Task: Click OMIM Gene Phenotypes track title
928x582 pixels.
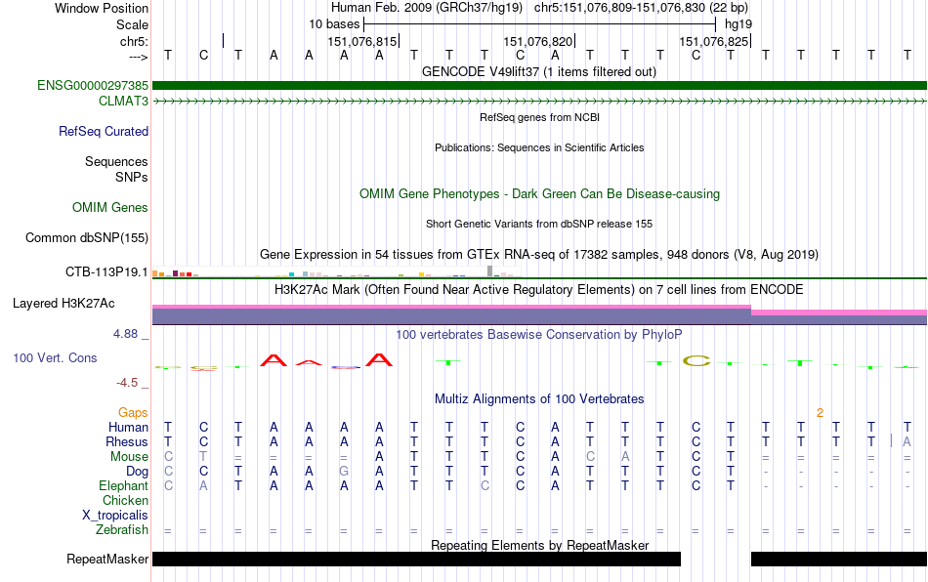Action: pyautogui.click(x=539, y=194)
